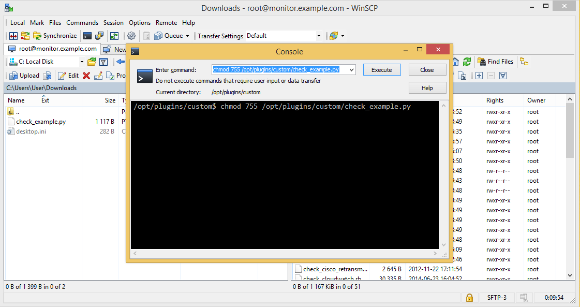Click the Console dialog horizontal scrollbar right arrow
The width and height of the screenshot is (580, 307).
(x=435, y=254)
